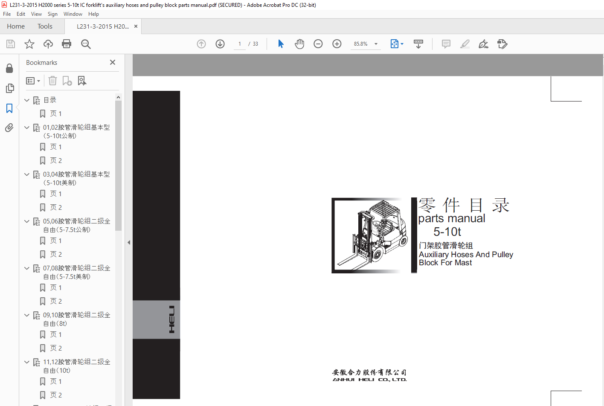The width and height of the screenshot is (604, 406).
Task: Switch to the Home tab
Action: click(16, 26)
